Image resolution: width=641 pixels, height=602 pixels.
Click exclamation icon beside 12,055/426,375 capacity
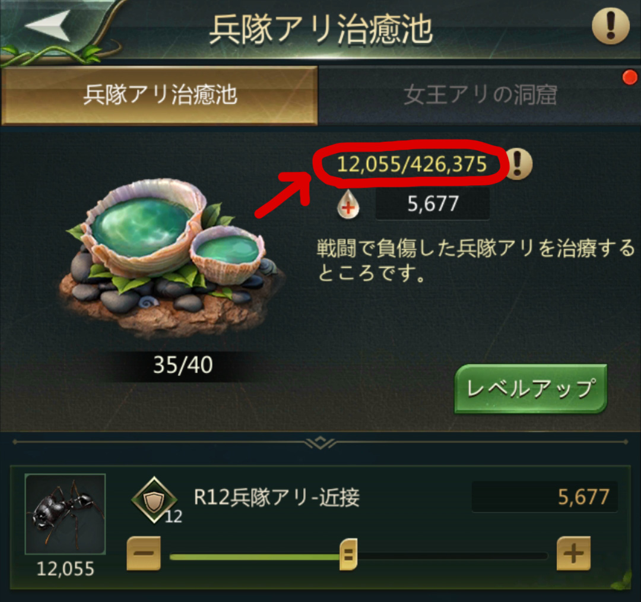[518, 164]
